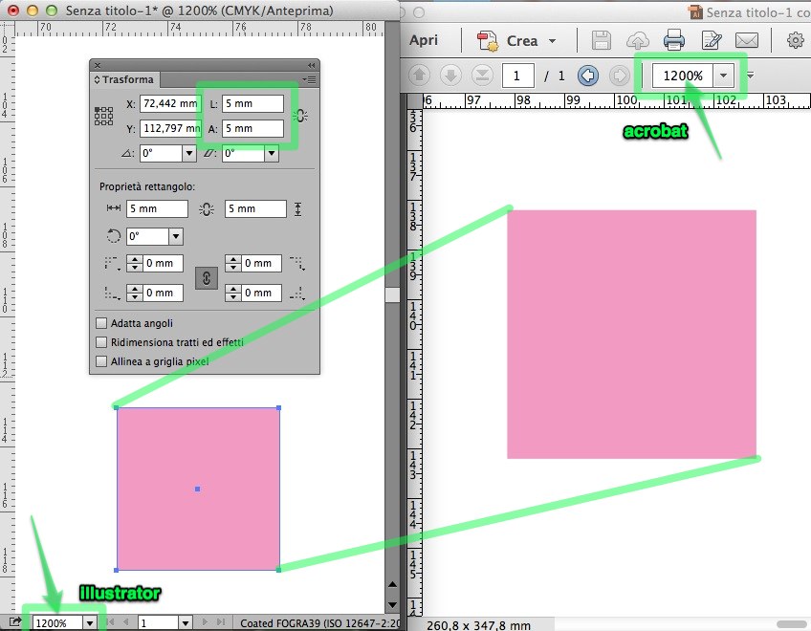Toggle link corner radius values button
The height and width of the screenshot is (631, 811).
pyautogui.click(x=207, y=278)
